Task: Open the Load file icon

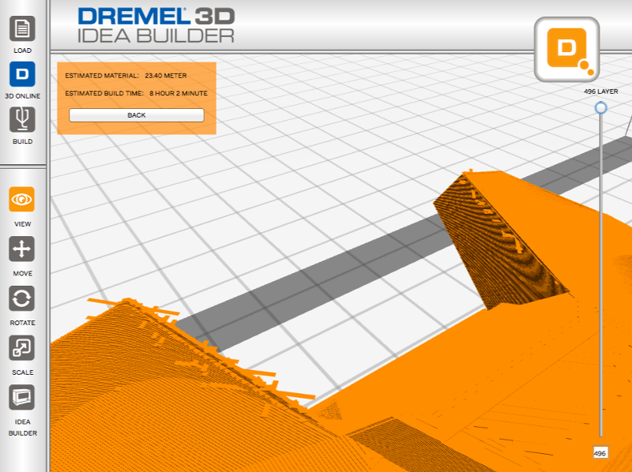Action: pos(22,28)
